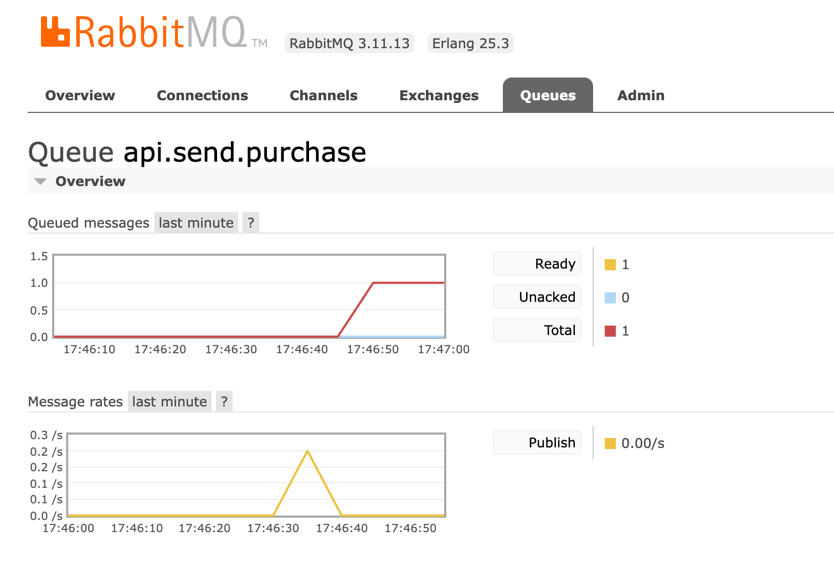834x567 pixels.
Task: Open the last minute range selector for Queued messages
Action: click(x=196, y=222)
